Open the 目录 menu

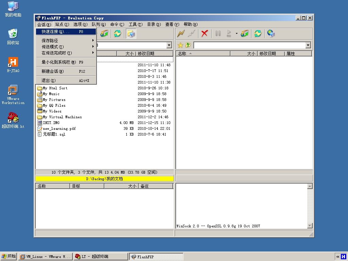click(154, 24)
